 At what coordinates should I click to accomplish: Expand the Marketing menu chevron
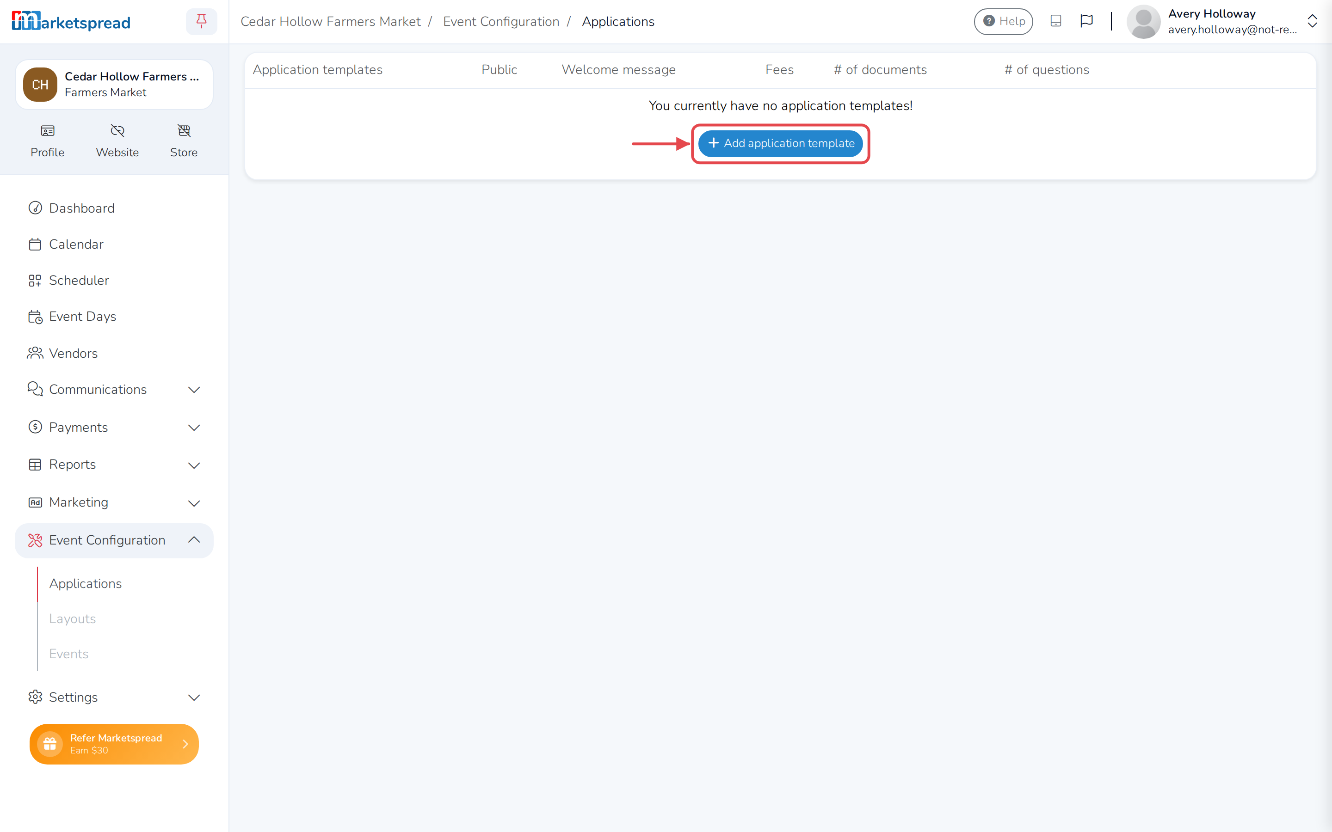(x=194, y=503)
